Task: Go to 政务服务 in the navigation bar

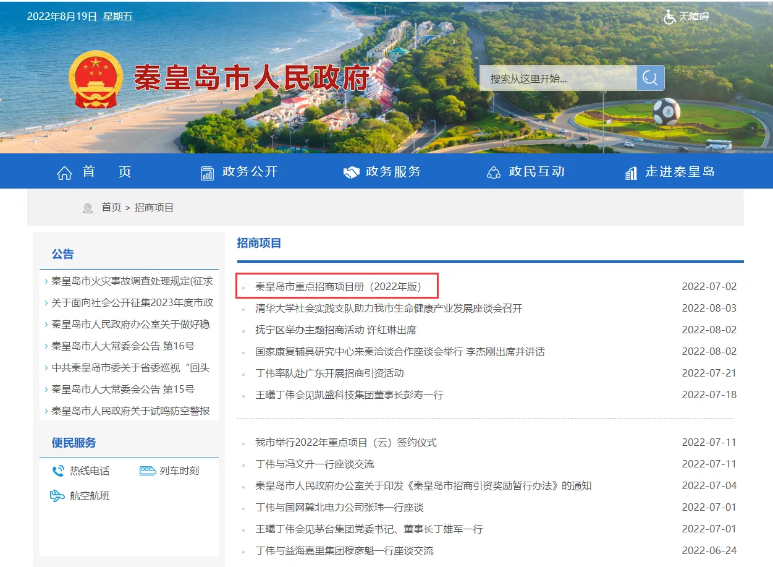Action: point(394,172)
